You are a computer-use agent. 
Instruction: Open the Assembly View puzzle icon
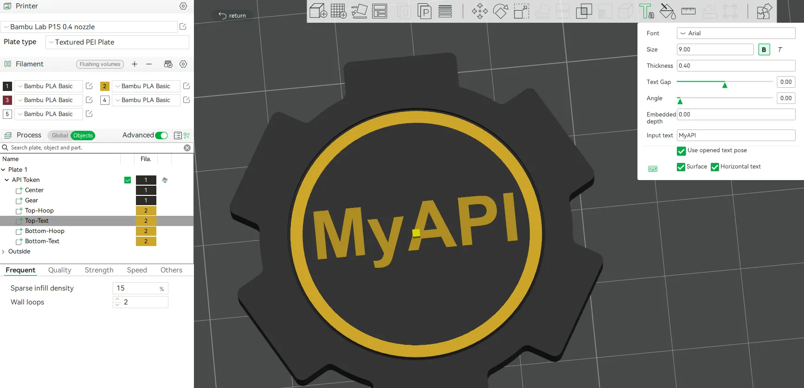764,11
